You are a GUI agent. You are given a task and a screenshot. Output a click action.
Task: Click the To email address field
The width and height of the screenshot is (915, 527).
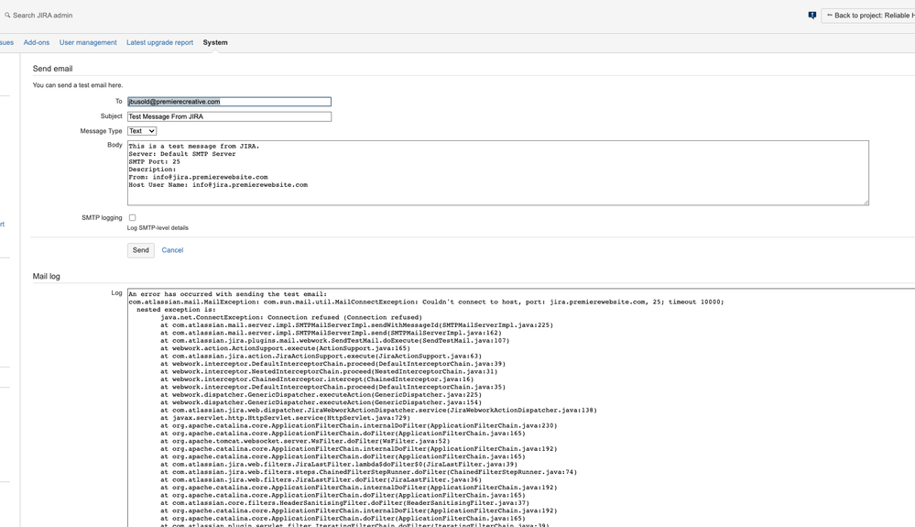pyautogui.click(x=229, y=102)
